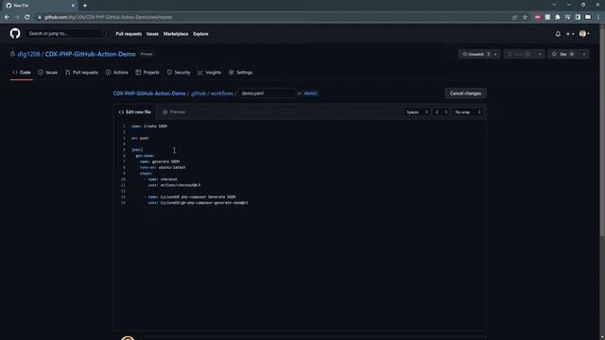
Task: Open Chrome three-dot menu
Action: [598, 17]
